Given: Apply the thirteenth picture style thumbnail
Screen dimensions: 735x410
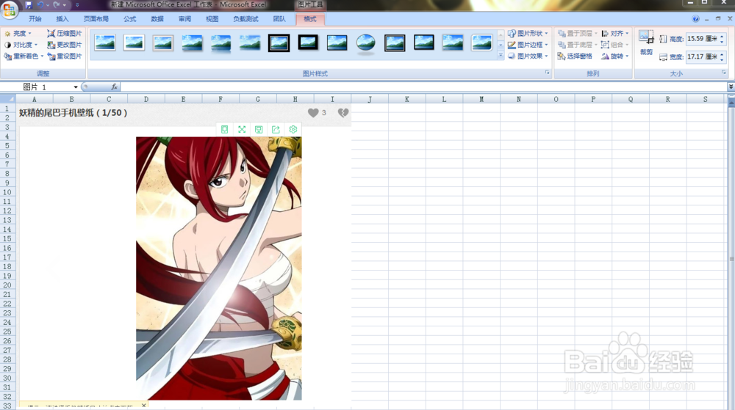Looking at the screenshot, I should (453, 43).
